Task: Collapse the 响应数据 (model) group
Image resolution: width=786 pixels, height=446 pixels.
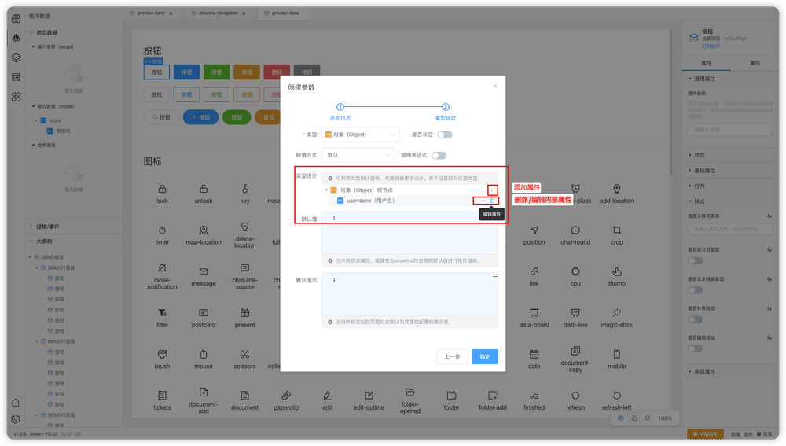Action: [34, 106]
